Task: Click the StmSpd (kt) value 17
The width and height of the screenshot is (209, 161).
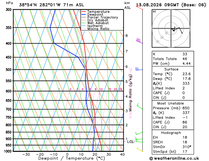Action: (185, 152)
